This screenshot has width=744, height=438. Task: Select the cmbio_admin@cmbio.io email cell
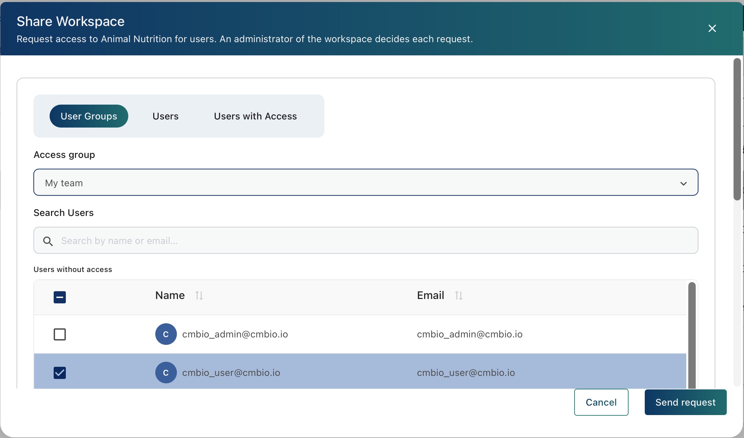tap(470, 334)
